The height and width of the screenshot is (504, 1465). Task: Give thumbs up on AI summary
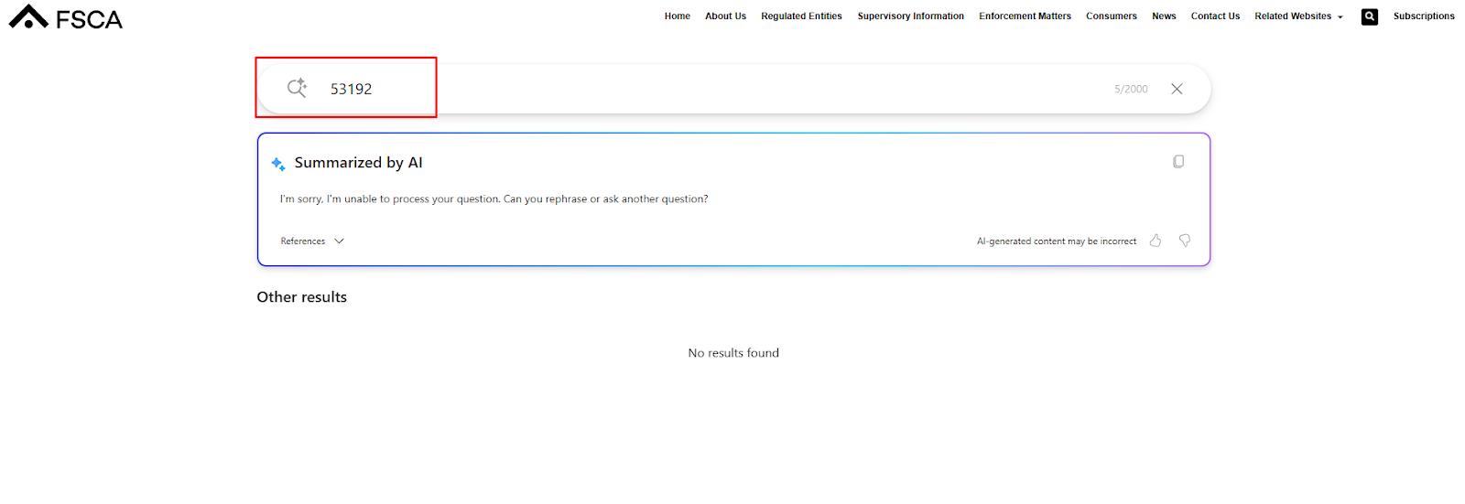[x=1156, y=241]
